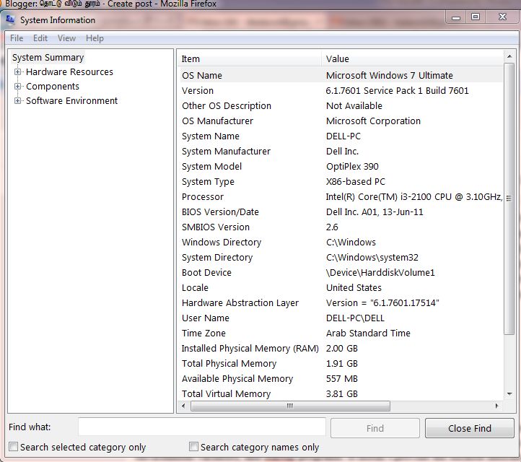Select the Windows Directory row

[341, 243]
